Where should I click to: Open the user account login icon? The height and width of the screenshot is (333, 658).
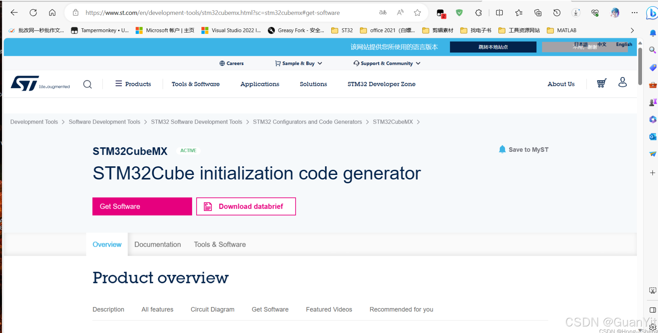tap(622, 82)
